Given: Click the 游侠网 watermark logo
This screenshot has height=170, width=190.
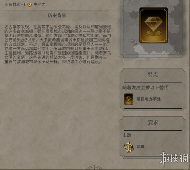Looking at the screenshot, I should [x=174, y=159].
